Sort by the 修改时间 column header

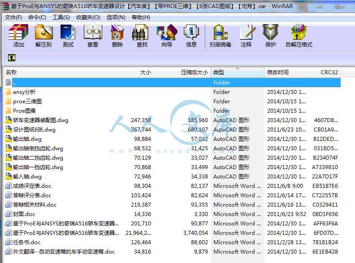click(286, 72)
